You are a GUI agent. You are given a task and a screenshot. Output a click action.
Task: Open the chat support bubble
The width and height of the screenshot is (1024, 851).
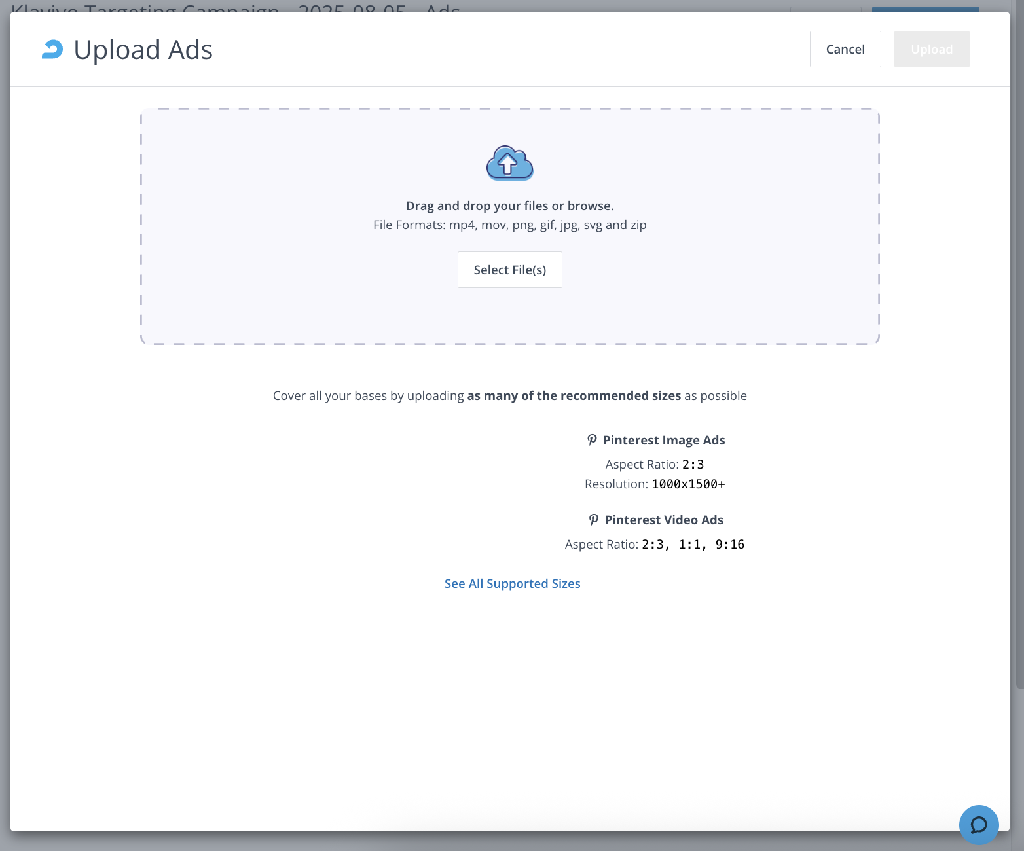(978, 824)
